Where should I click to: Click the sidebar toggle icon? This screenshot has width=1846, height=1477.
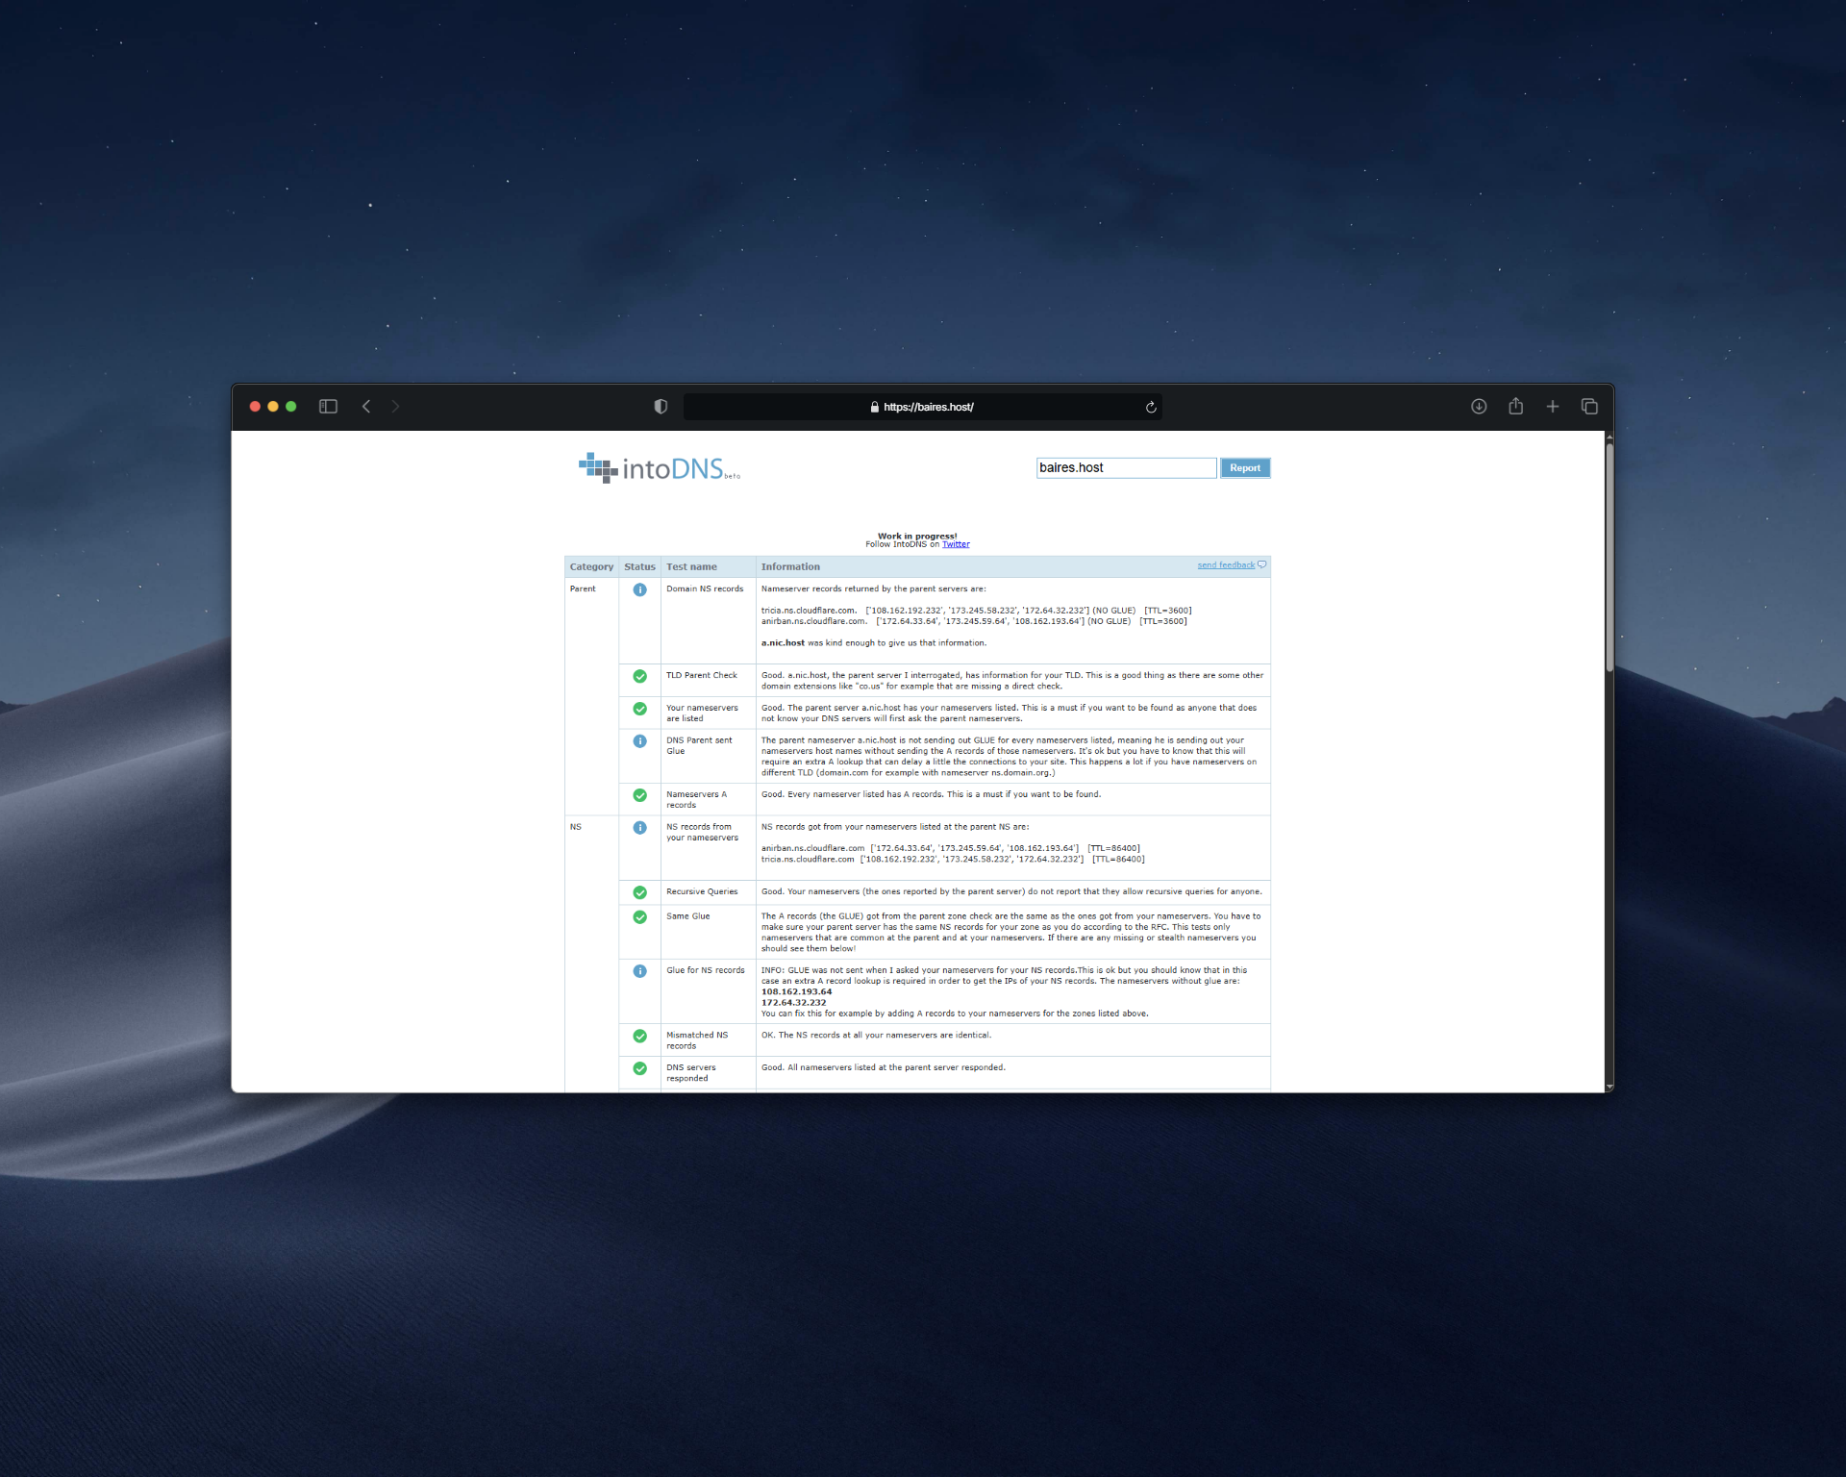(328, 407)
